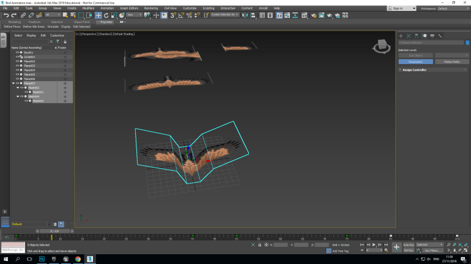This screenshot has height=264, width=471.
Task: Toggle the scene explorer lock icon
Action: click(x=65, y=41)
